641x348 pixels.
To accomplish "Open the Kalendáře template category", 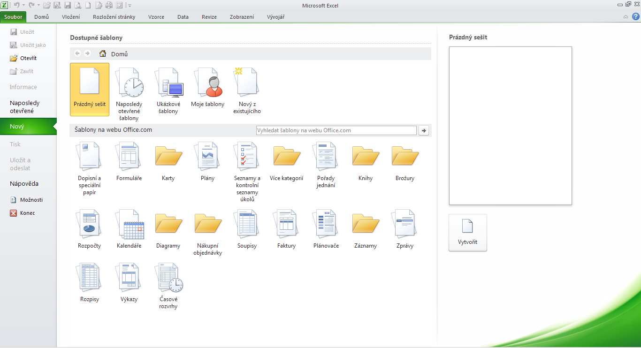I will click(129, 229).
